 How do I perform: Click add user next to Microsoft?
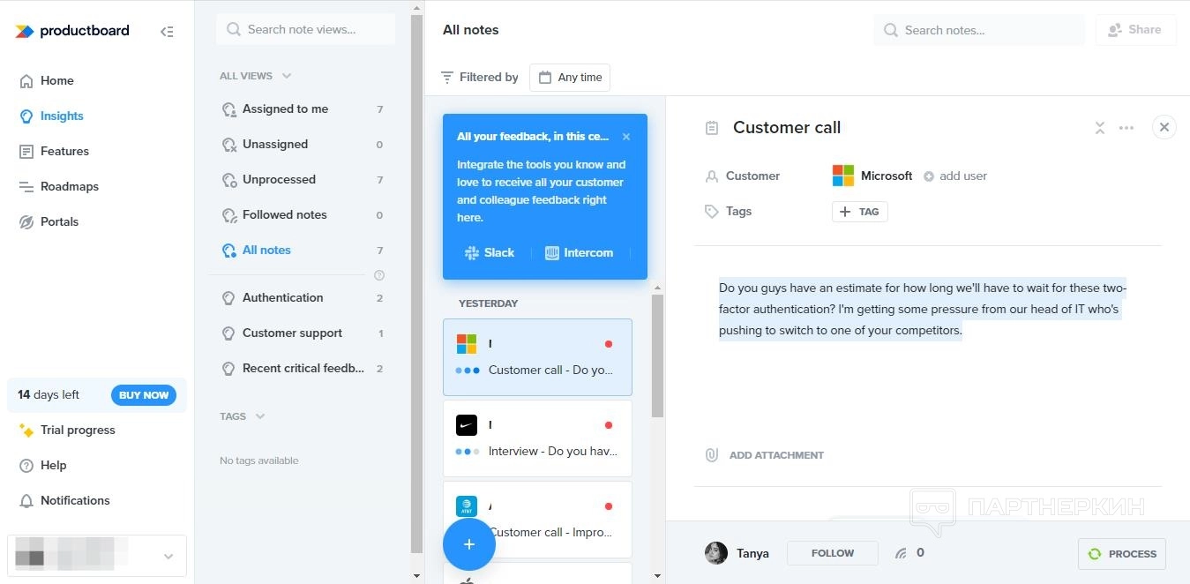click(955, 176)
